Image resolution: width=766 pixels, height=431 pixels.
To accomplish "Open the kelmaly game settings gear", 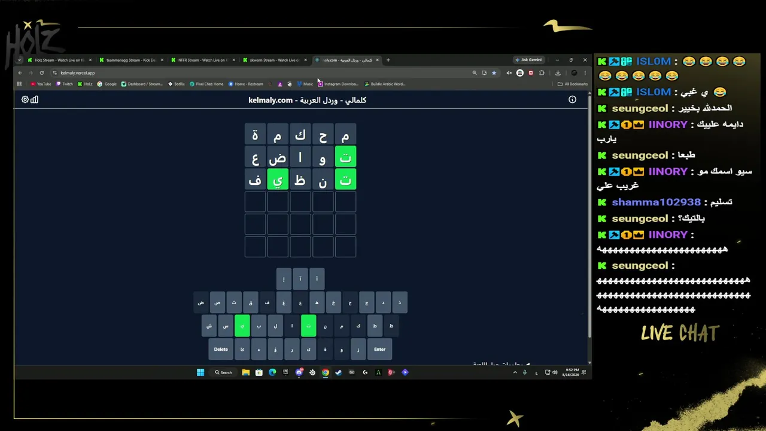I will tap(25, 99).
